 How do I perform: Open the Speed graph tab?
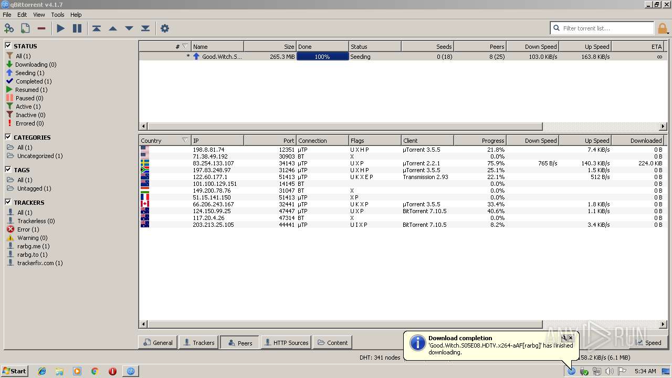coord(648,343)
